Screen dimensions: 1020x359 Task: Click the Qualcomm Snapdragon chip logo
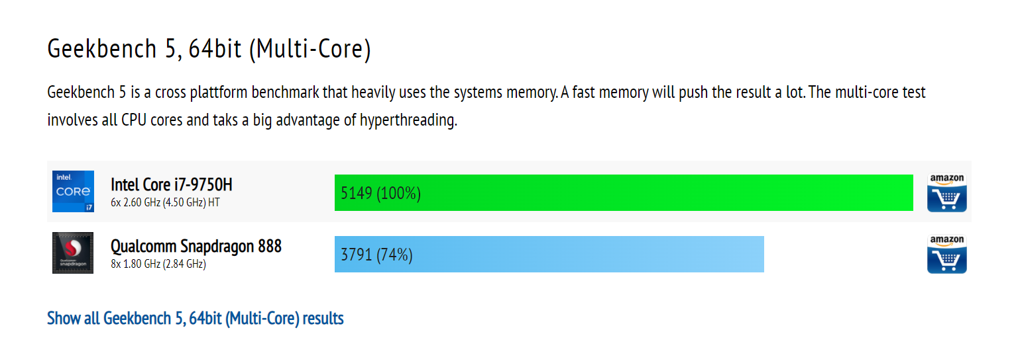[x=73, y=253]
